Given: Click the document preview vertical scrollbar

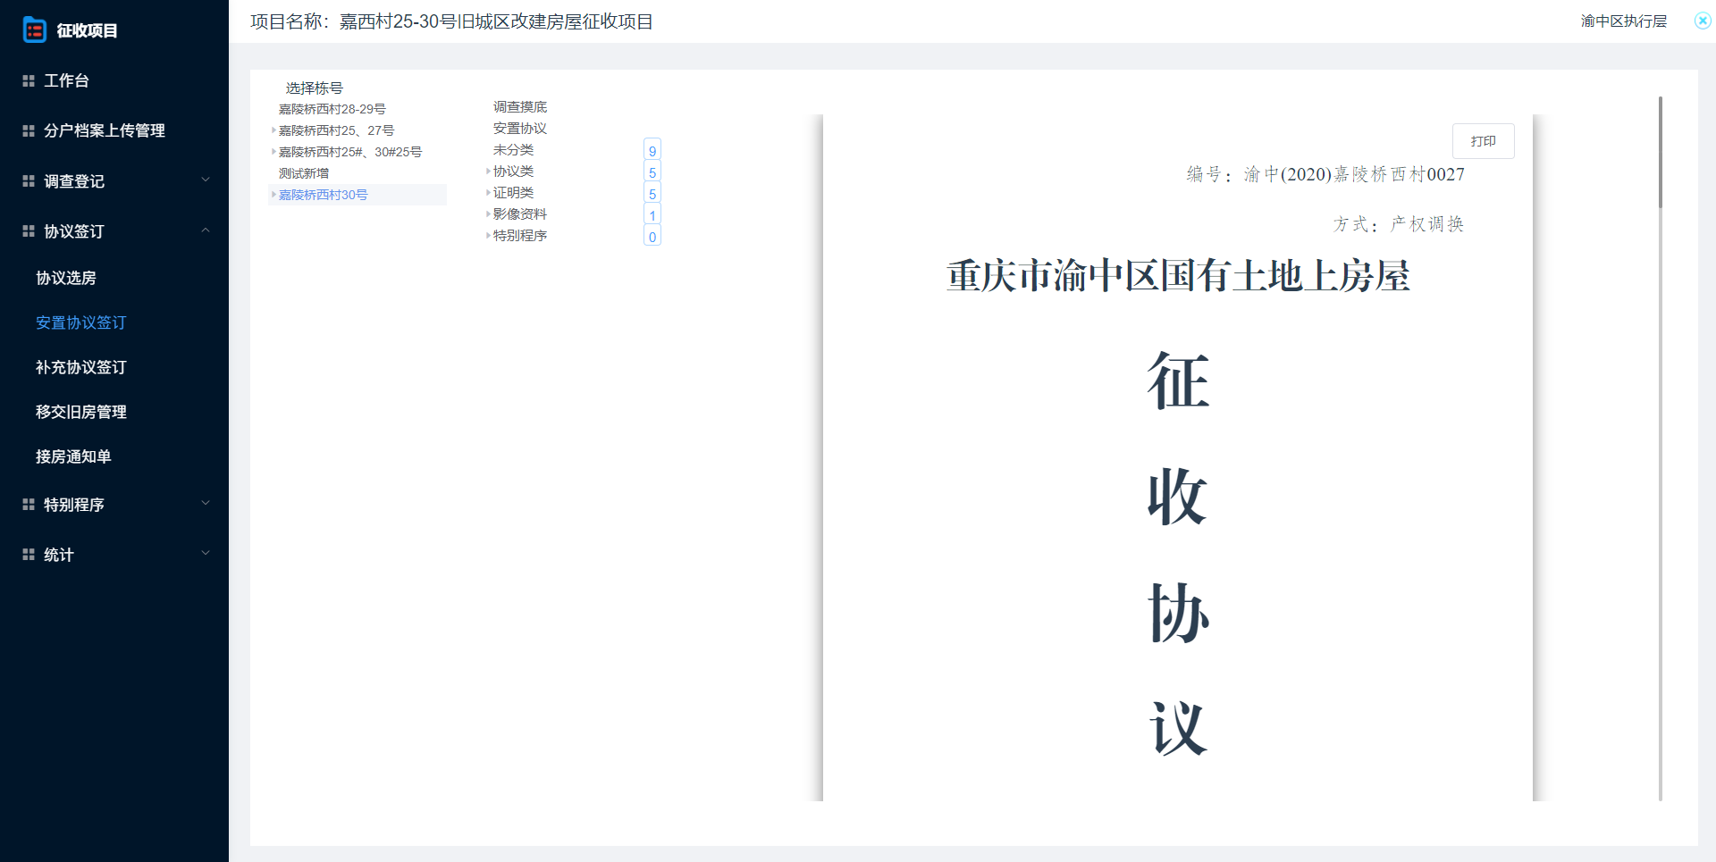Looking at the screenshot, I should point(1660,152).
